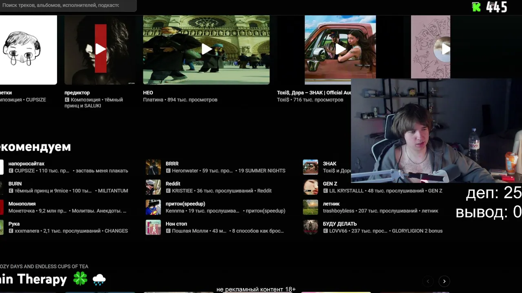Viewport: 522px width, 293px height.
Task: Open artist trashboybless in летник row
Action: click(338, 211)
